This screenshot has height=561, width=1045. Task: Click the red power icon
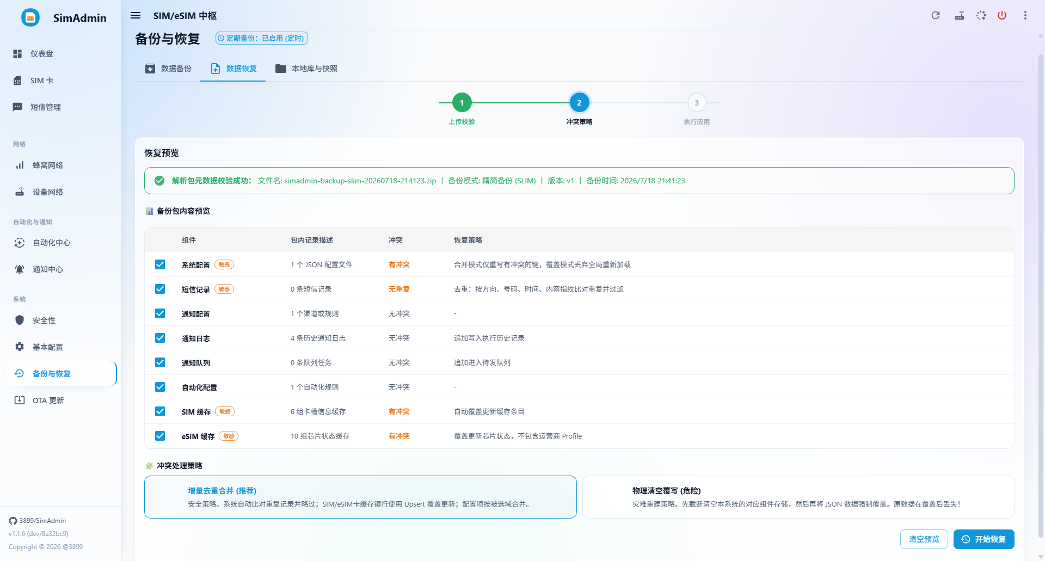pos(1002,15)
